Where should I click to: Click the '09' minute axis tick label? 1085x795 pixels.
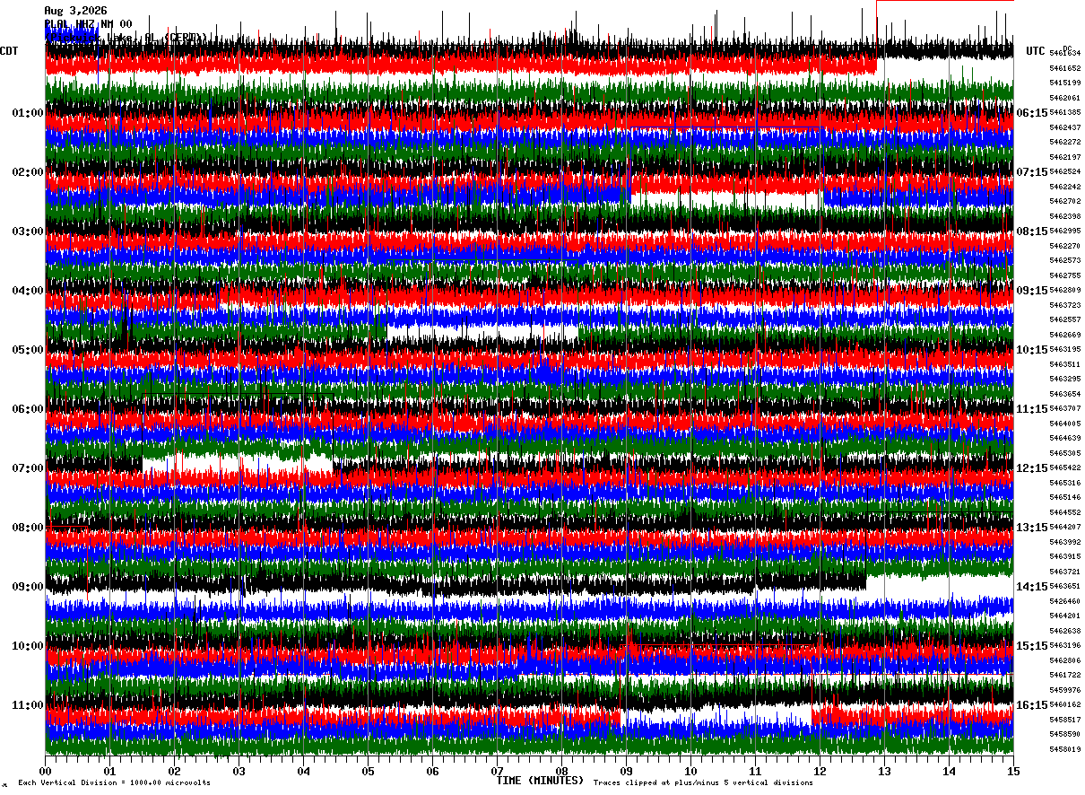coord(626,771)
